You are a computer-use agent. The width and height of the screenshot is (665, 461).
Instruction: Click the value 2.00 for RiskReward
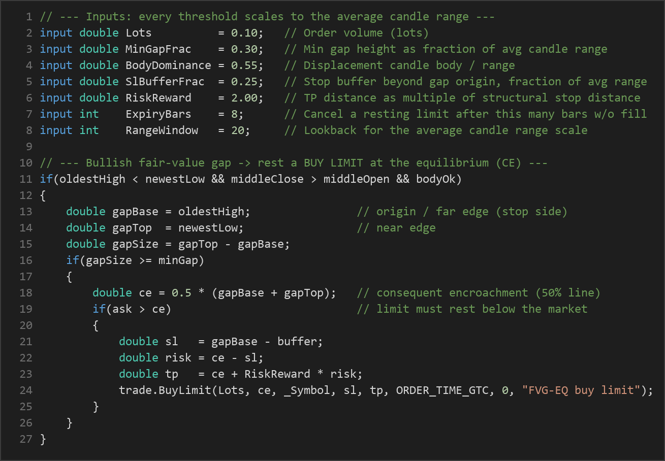coord(244,98)
